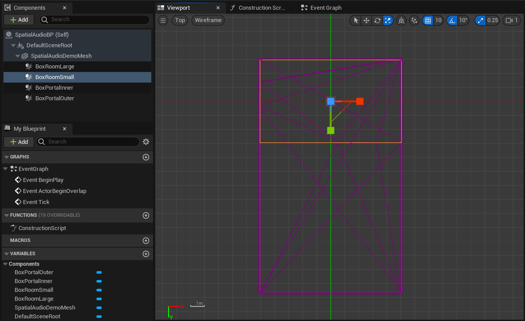Open My Blueprint settings gear
Screen dimensions: 525x321
click(146, 142)
